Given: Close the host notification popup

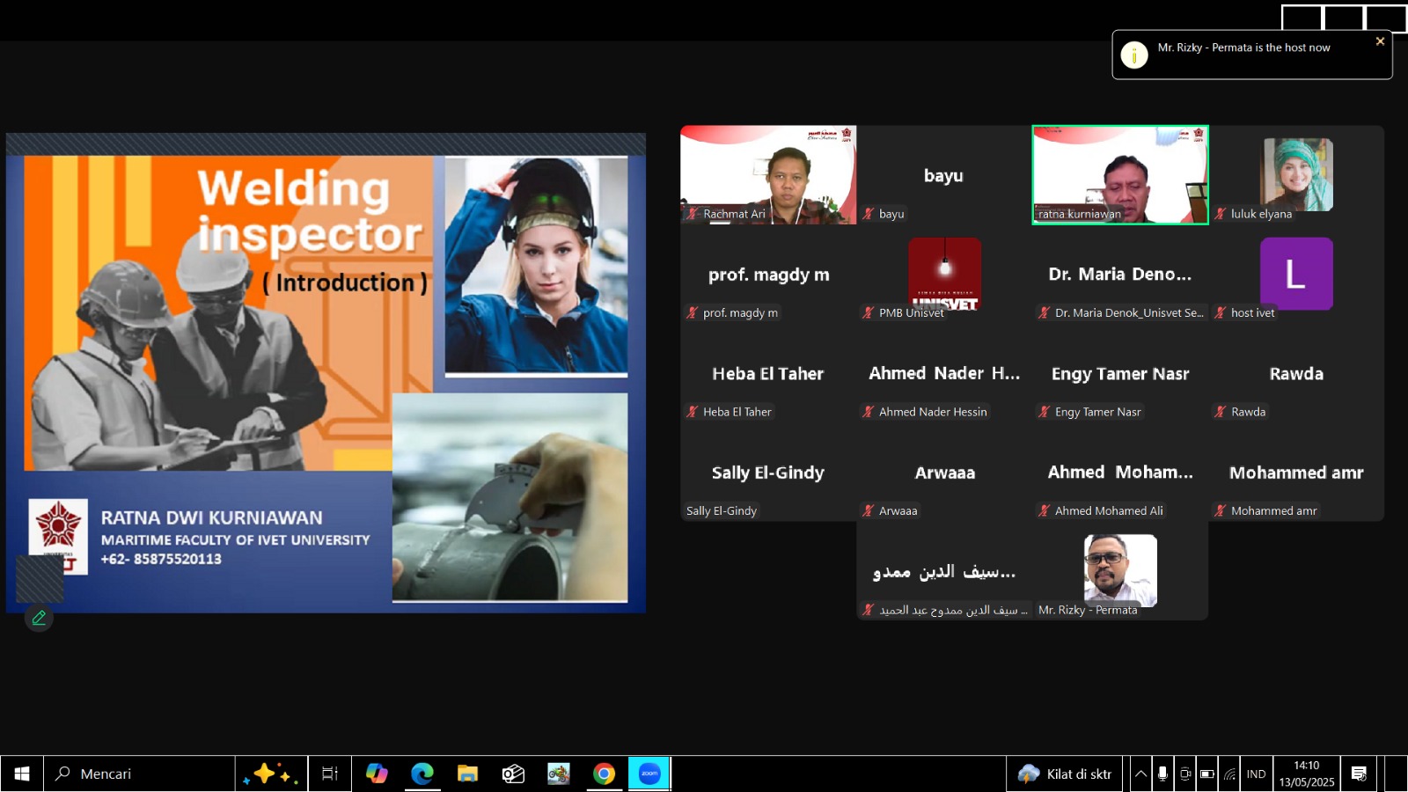Looking at the screenshot, I should point(1380,41).
